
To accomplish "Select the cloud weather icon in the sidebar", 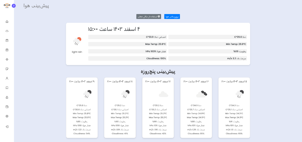I will 7,31.
